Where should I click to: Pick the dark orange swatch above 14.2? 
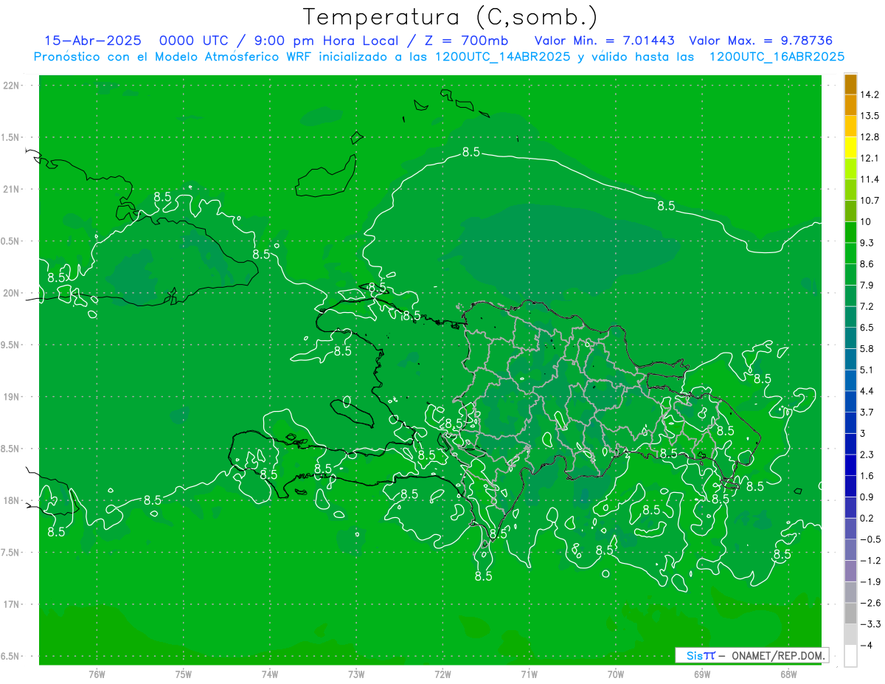(x=850, y=84)
